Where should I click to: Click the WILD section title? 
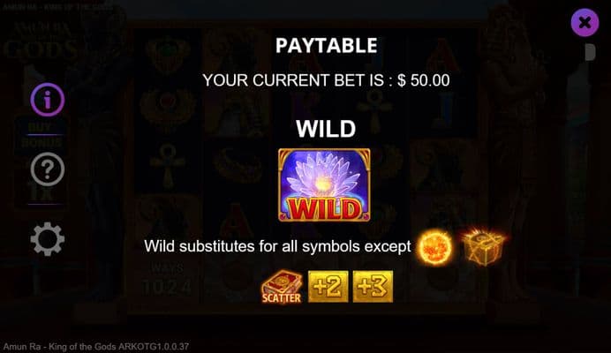(326, 129)
